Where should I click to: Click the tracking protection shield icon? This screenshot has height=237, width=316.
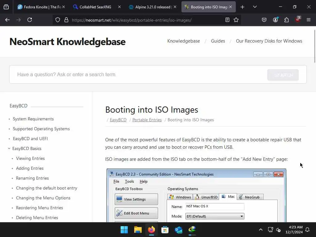coord(58,20)
